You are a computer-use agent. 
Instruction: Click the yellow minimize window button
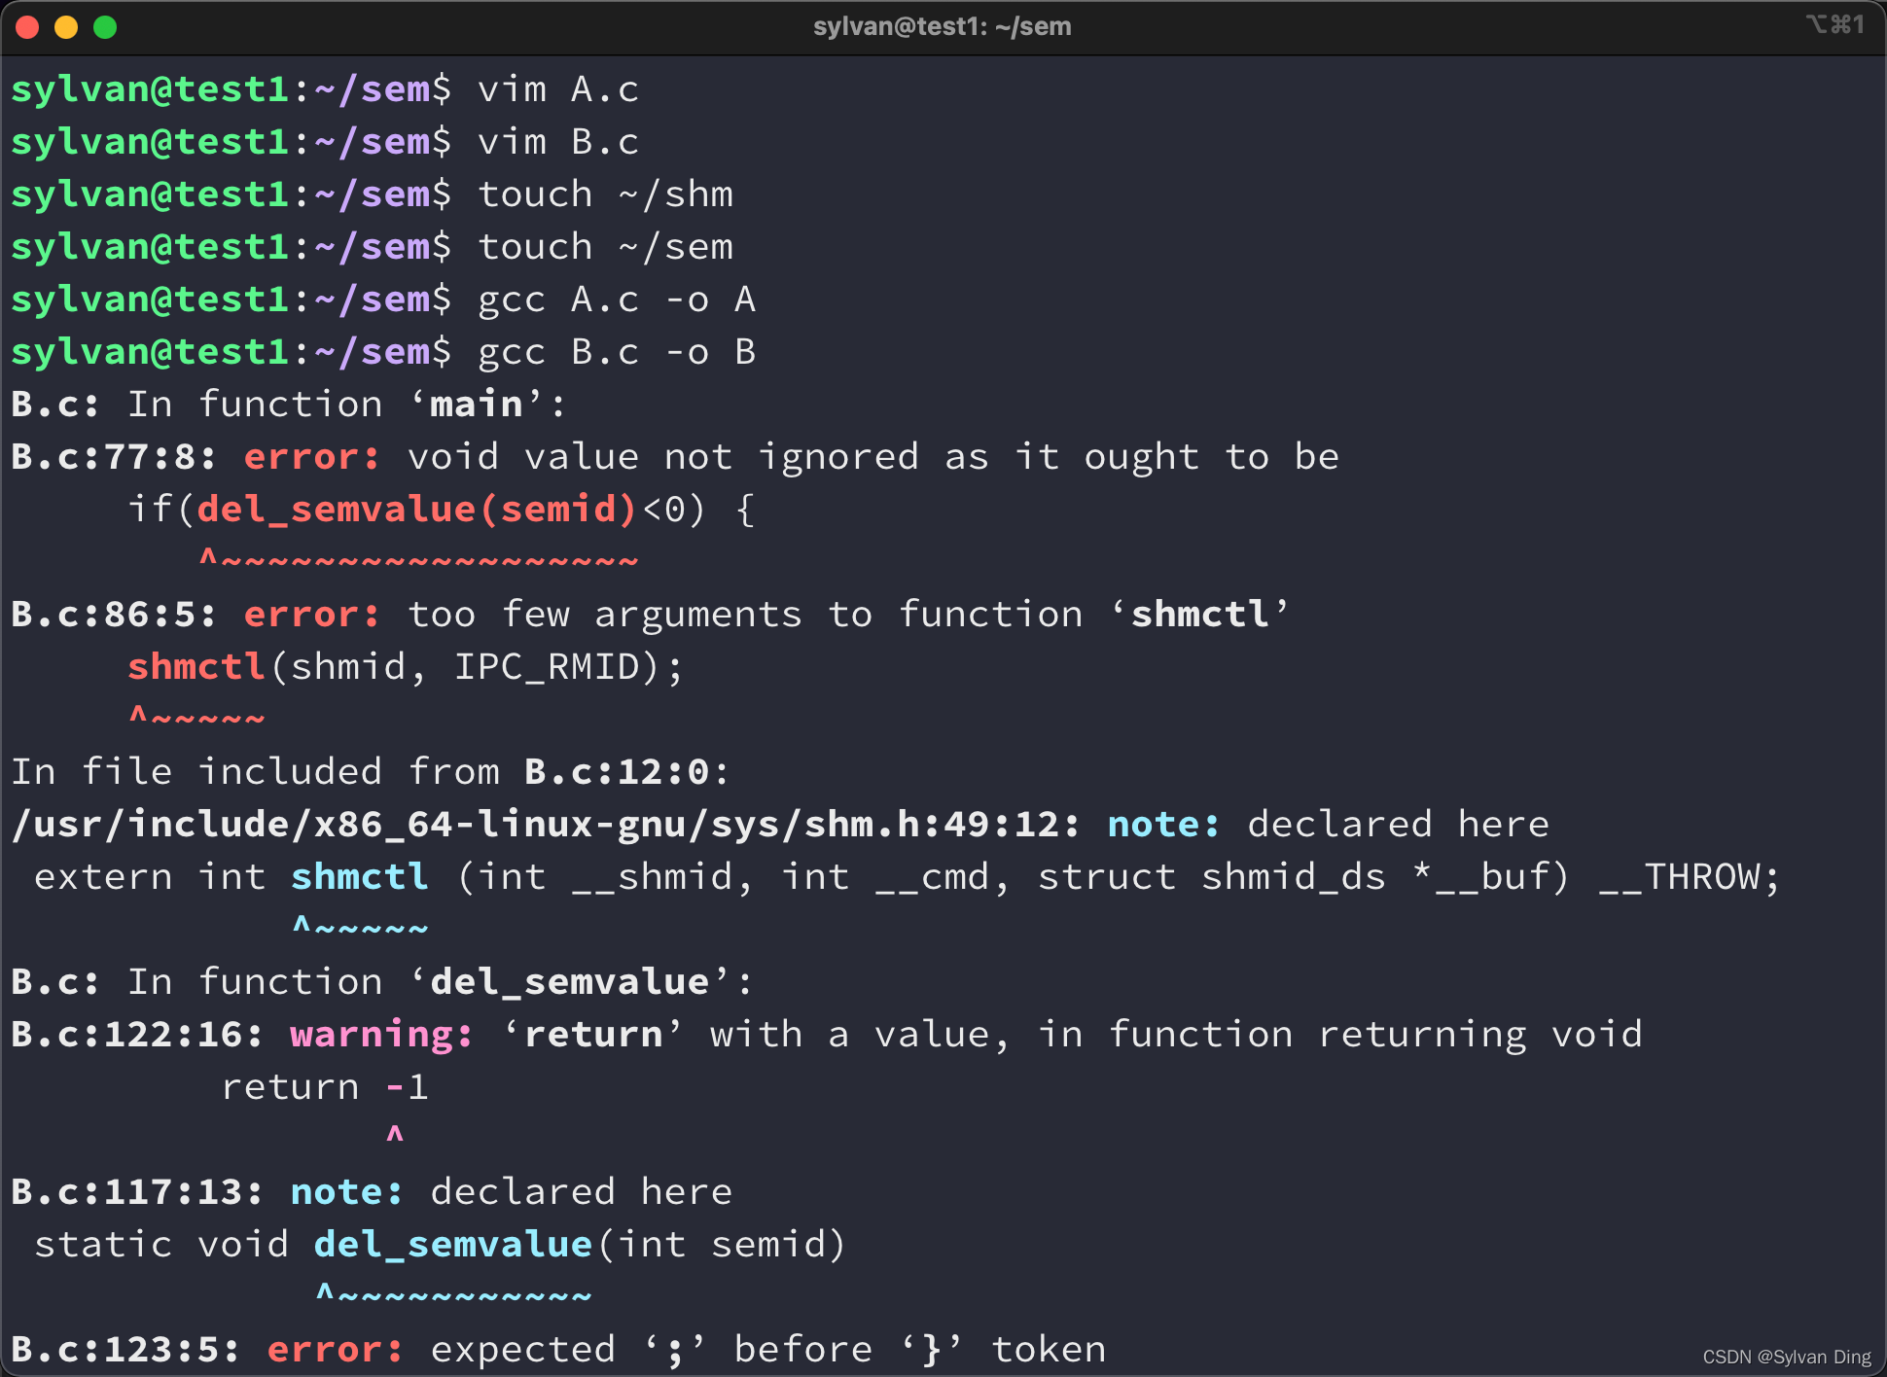click(x=66, y=27)
